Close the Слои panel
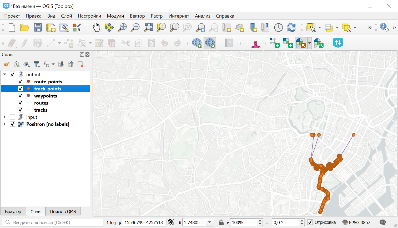 pyautogui.click(x=87, y=55)
